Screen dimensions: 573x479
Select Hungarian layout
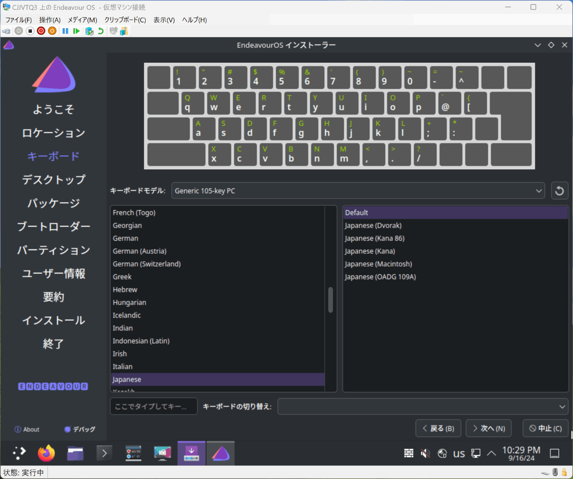tap(218, 302)
